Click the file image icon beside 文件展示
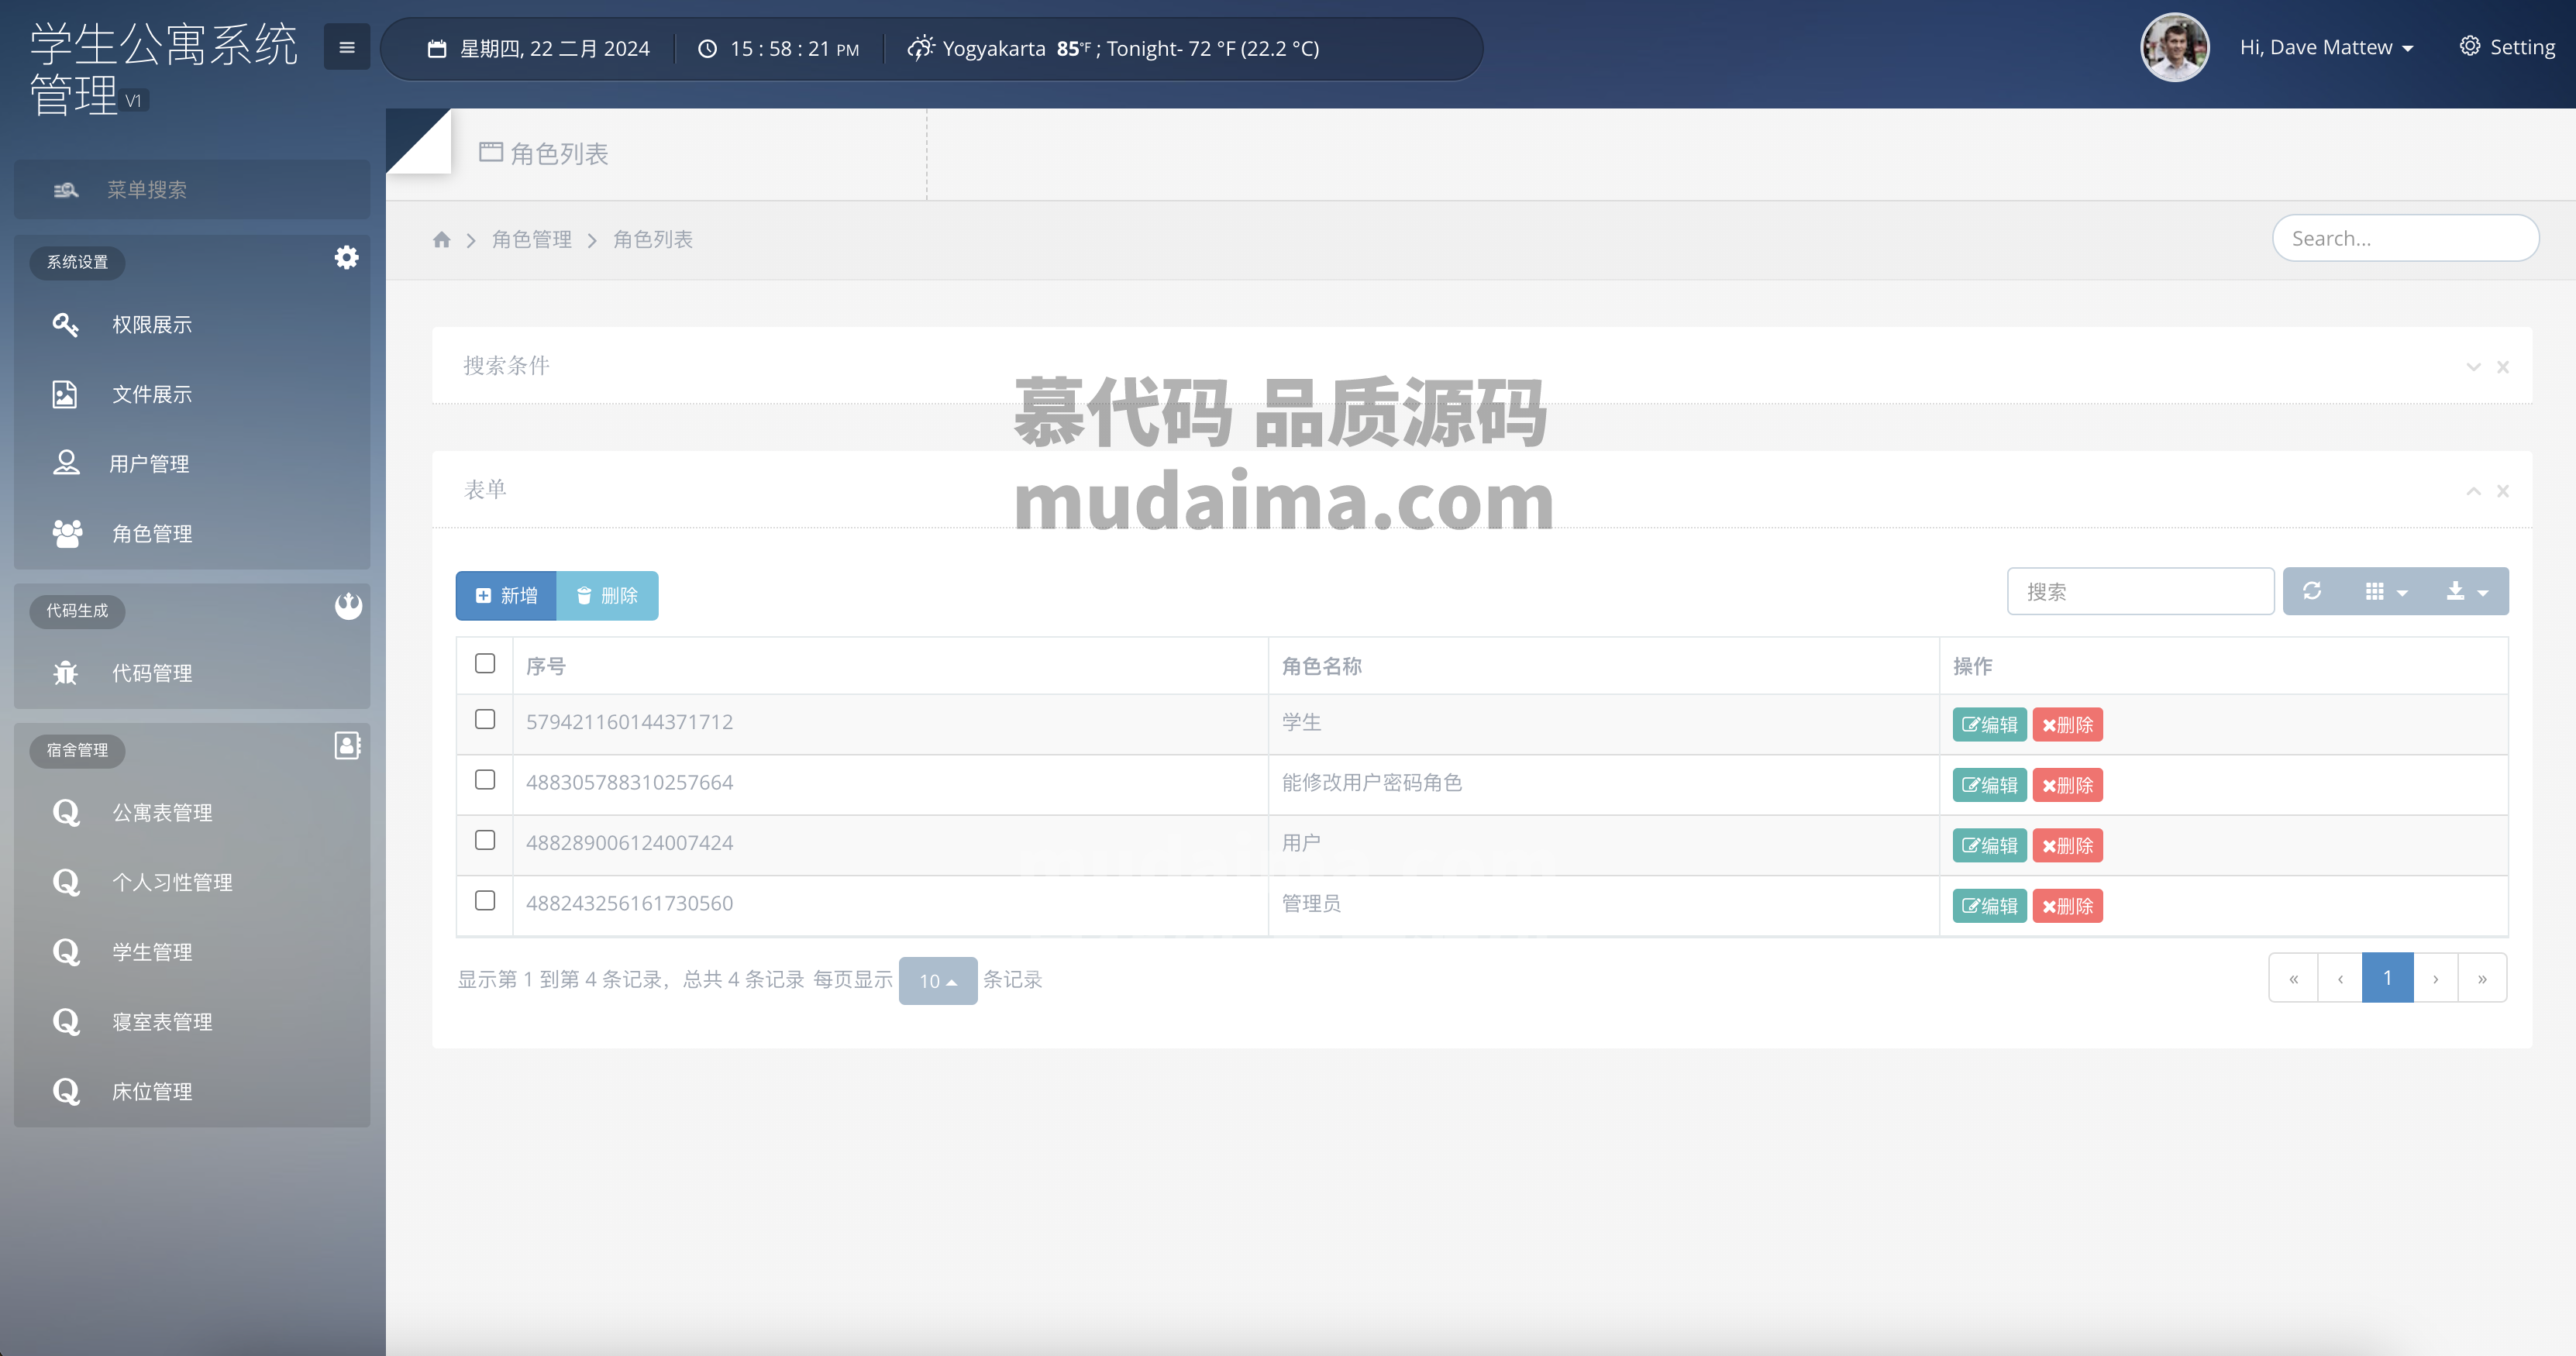Screen dimensions: 2576x1356 pyautogui.click(x=65, y=395)
